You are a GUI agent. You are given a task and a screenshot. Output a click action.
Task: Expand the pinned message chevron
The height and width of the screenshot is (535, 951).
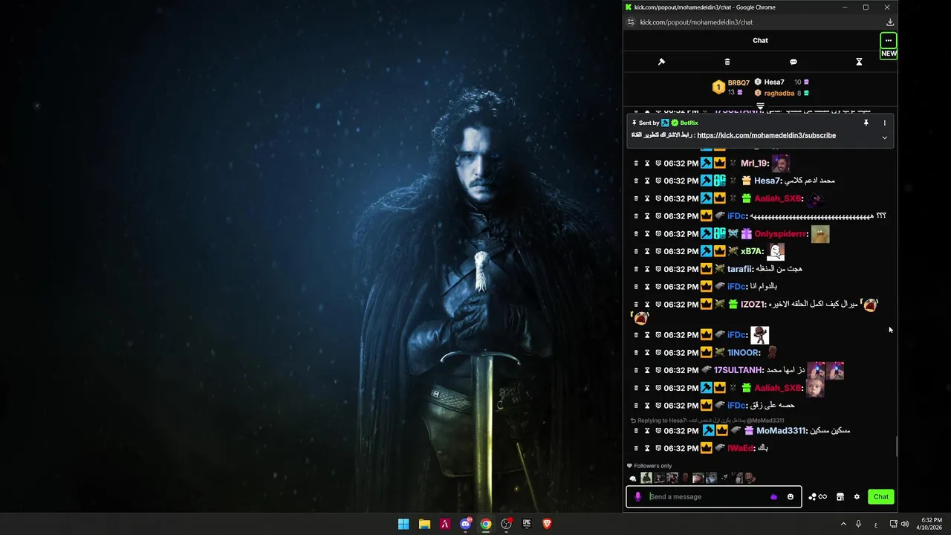pos(884,137)
